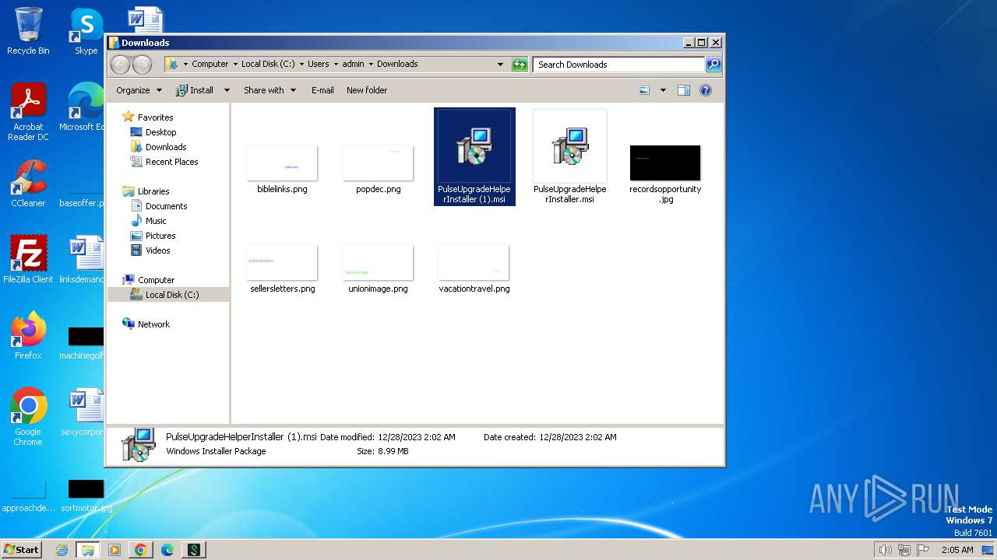Open the Start menu

(21, 549)
